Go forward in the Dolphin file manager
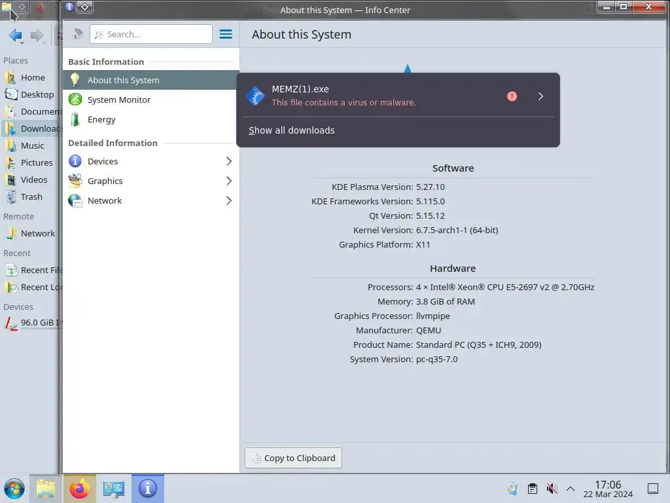Screen dimensions: 670x503 pos(37,35)
